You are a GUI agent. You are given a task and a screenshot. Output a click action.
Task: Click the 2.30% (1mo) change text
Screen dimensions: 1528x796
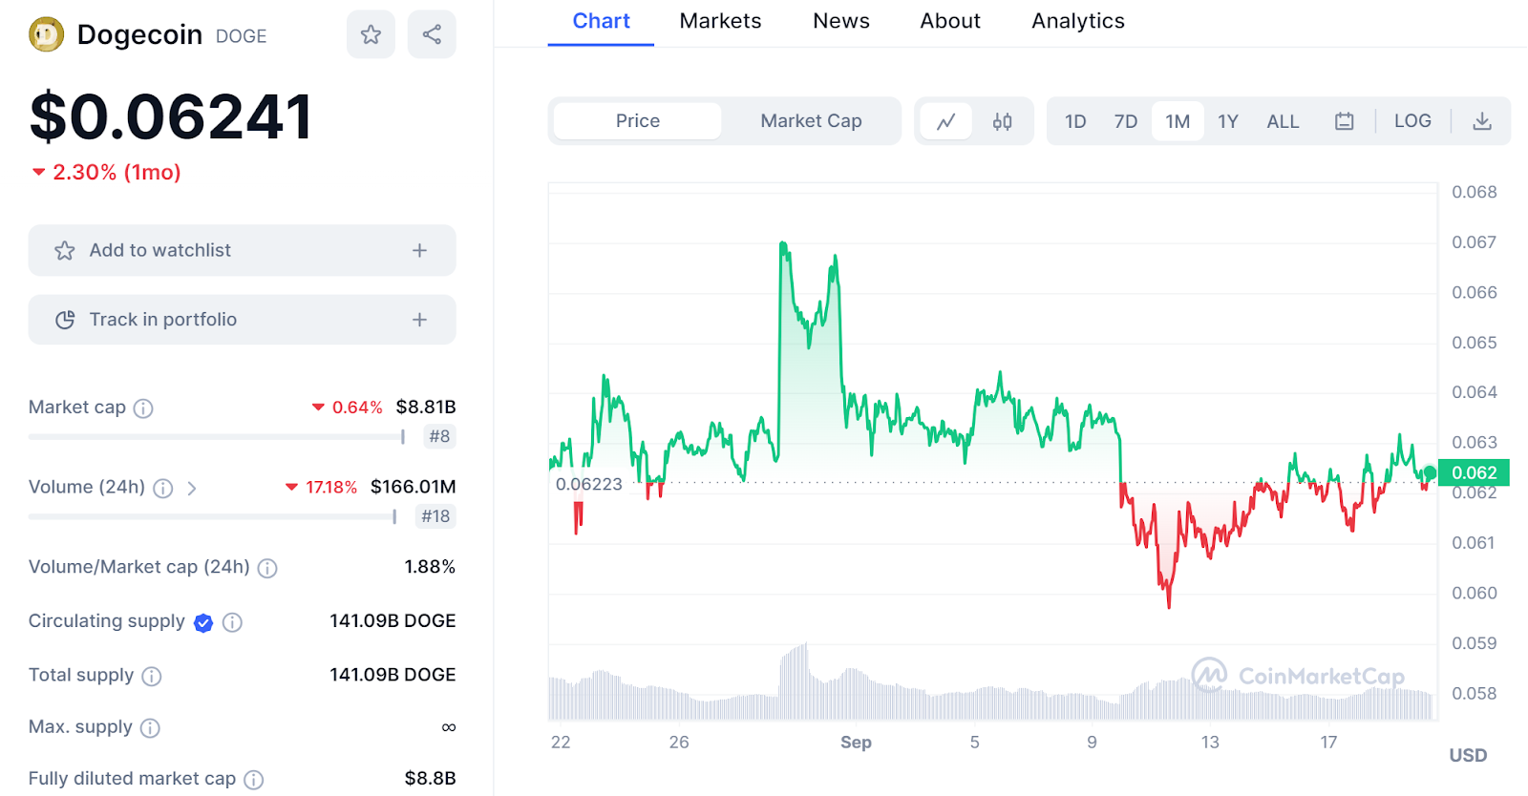point(117,172)
